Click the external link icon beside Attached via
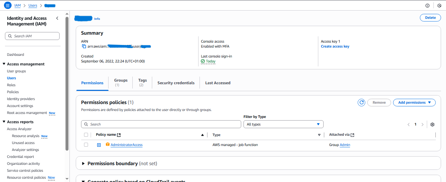The width and height of the screenshot is (446, 182). (x=353, y=135)
